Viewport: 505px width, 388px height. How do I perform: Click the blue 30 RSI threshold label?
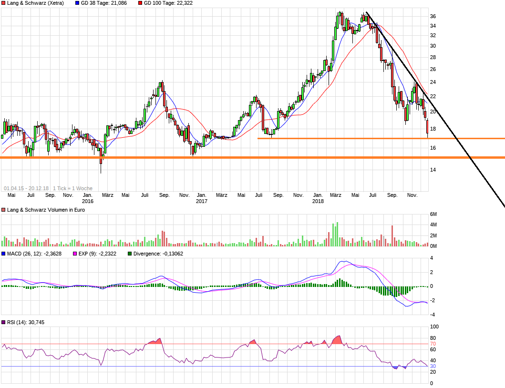[x=433, y=367]
